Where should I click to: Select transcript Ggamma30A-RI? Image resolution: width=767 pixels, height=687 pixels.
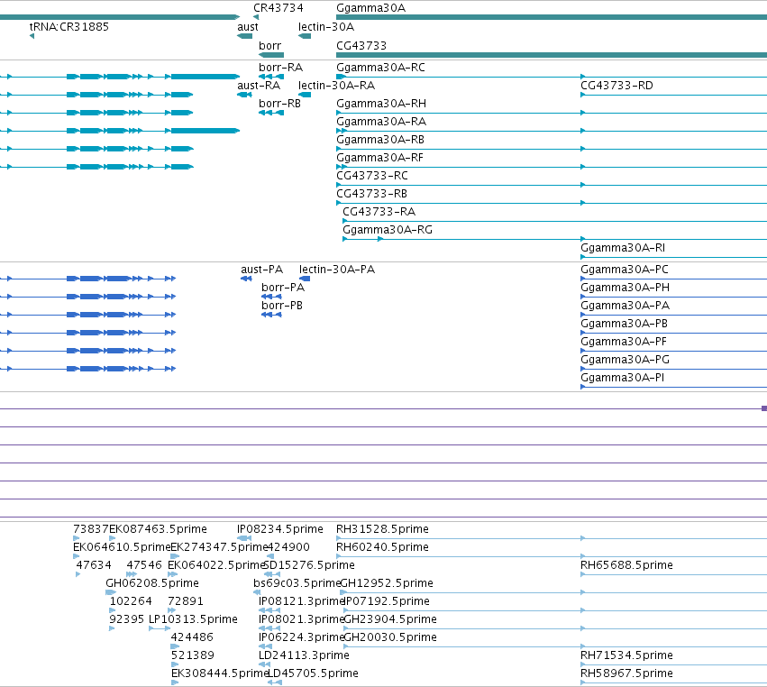(623, 248)
